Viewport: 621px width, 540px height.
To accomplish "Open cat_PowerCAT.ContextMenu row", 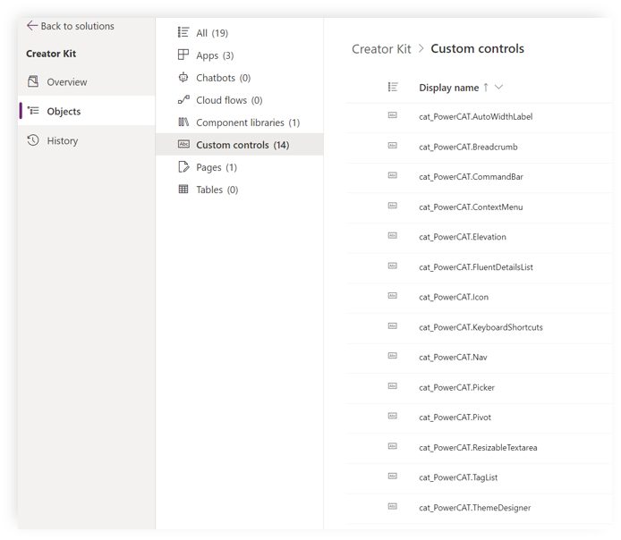I will [480, 207].
